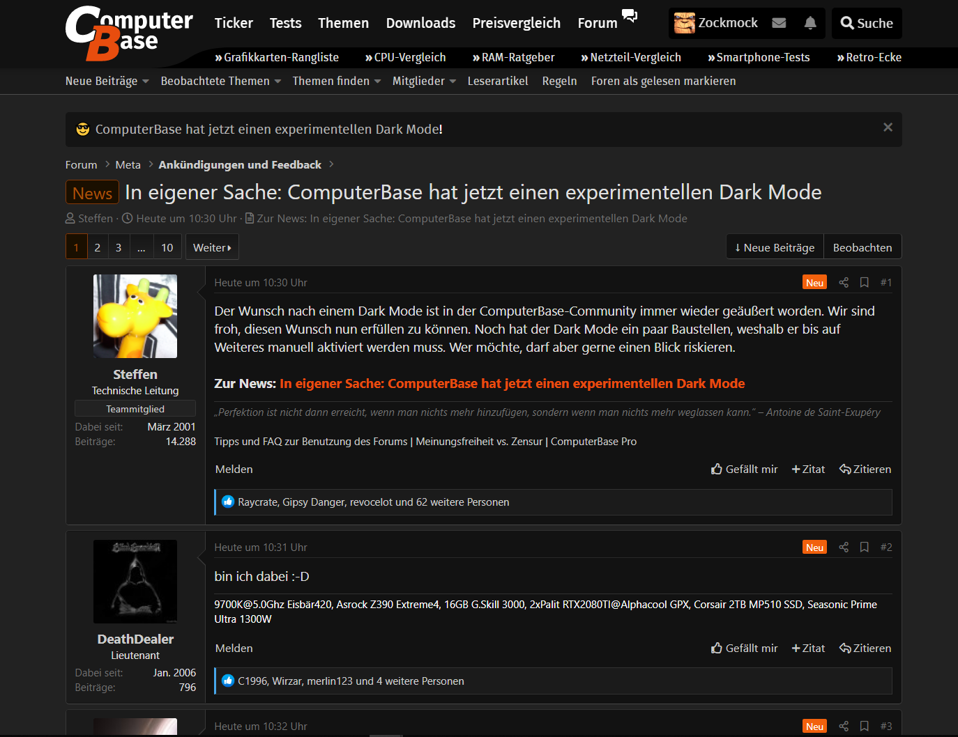Go to Ankündigungen und Feedback breadcrumb
Viewport: 958px width, 737px height.
click(240, 164)
